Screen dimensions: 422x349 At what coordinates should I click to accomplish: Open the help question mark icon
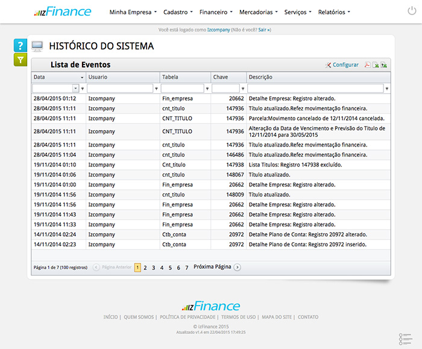click(x=20, y=46)
